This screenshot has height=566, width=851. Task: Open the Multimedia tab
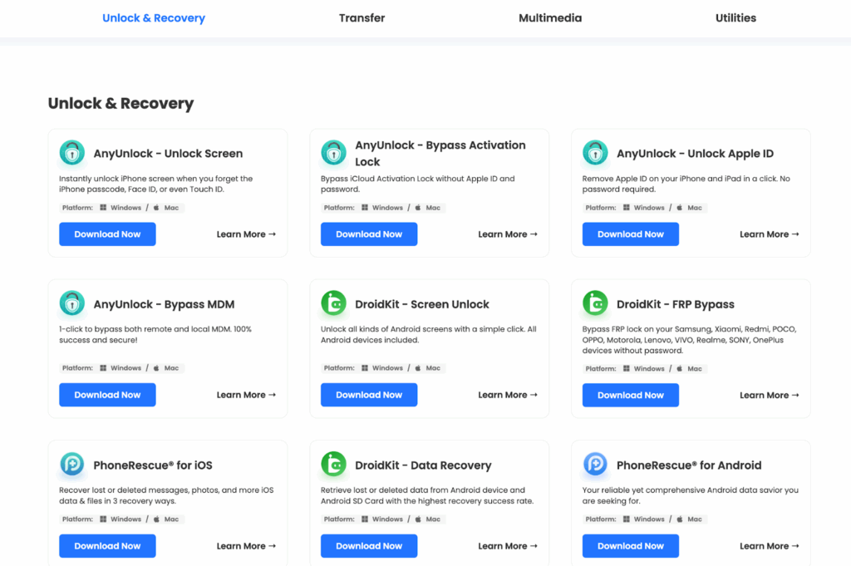pos(549,17)
